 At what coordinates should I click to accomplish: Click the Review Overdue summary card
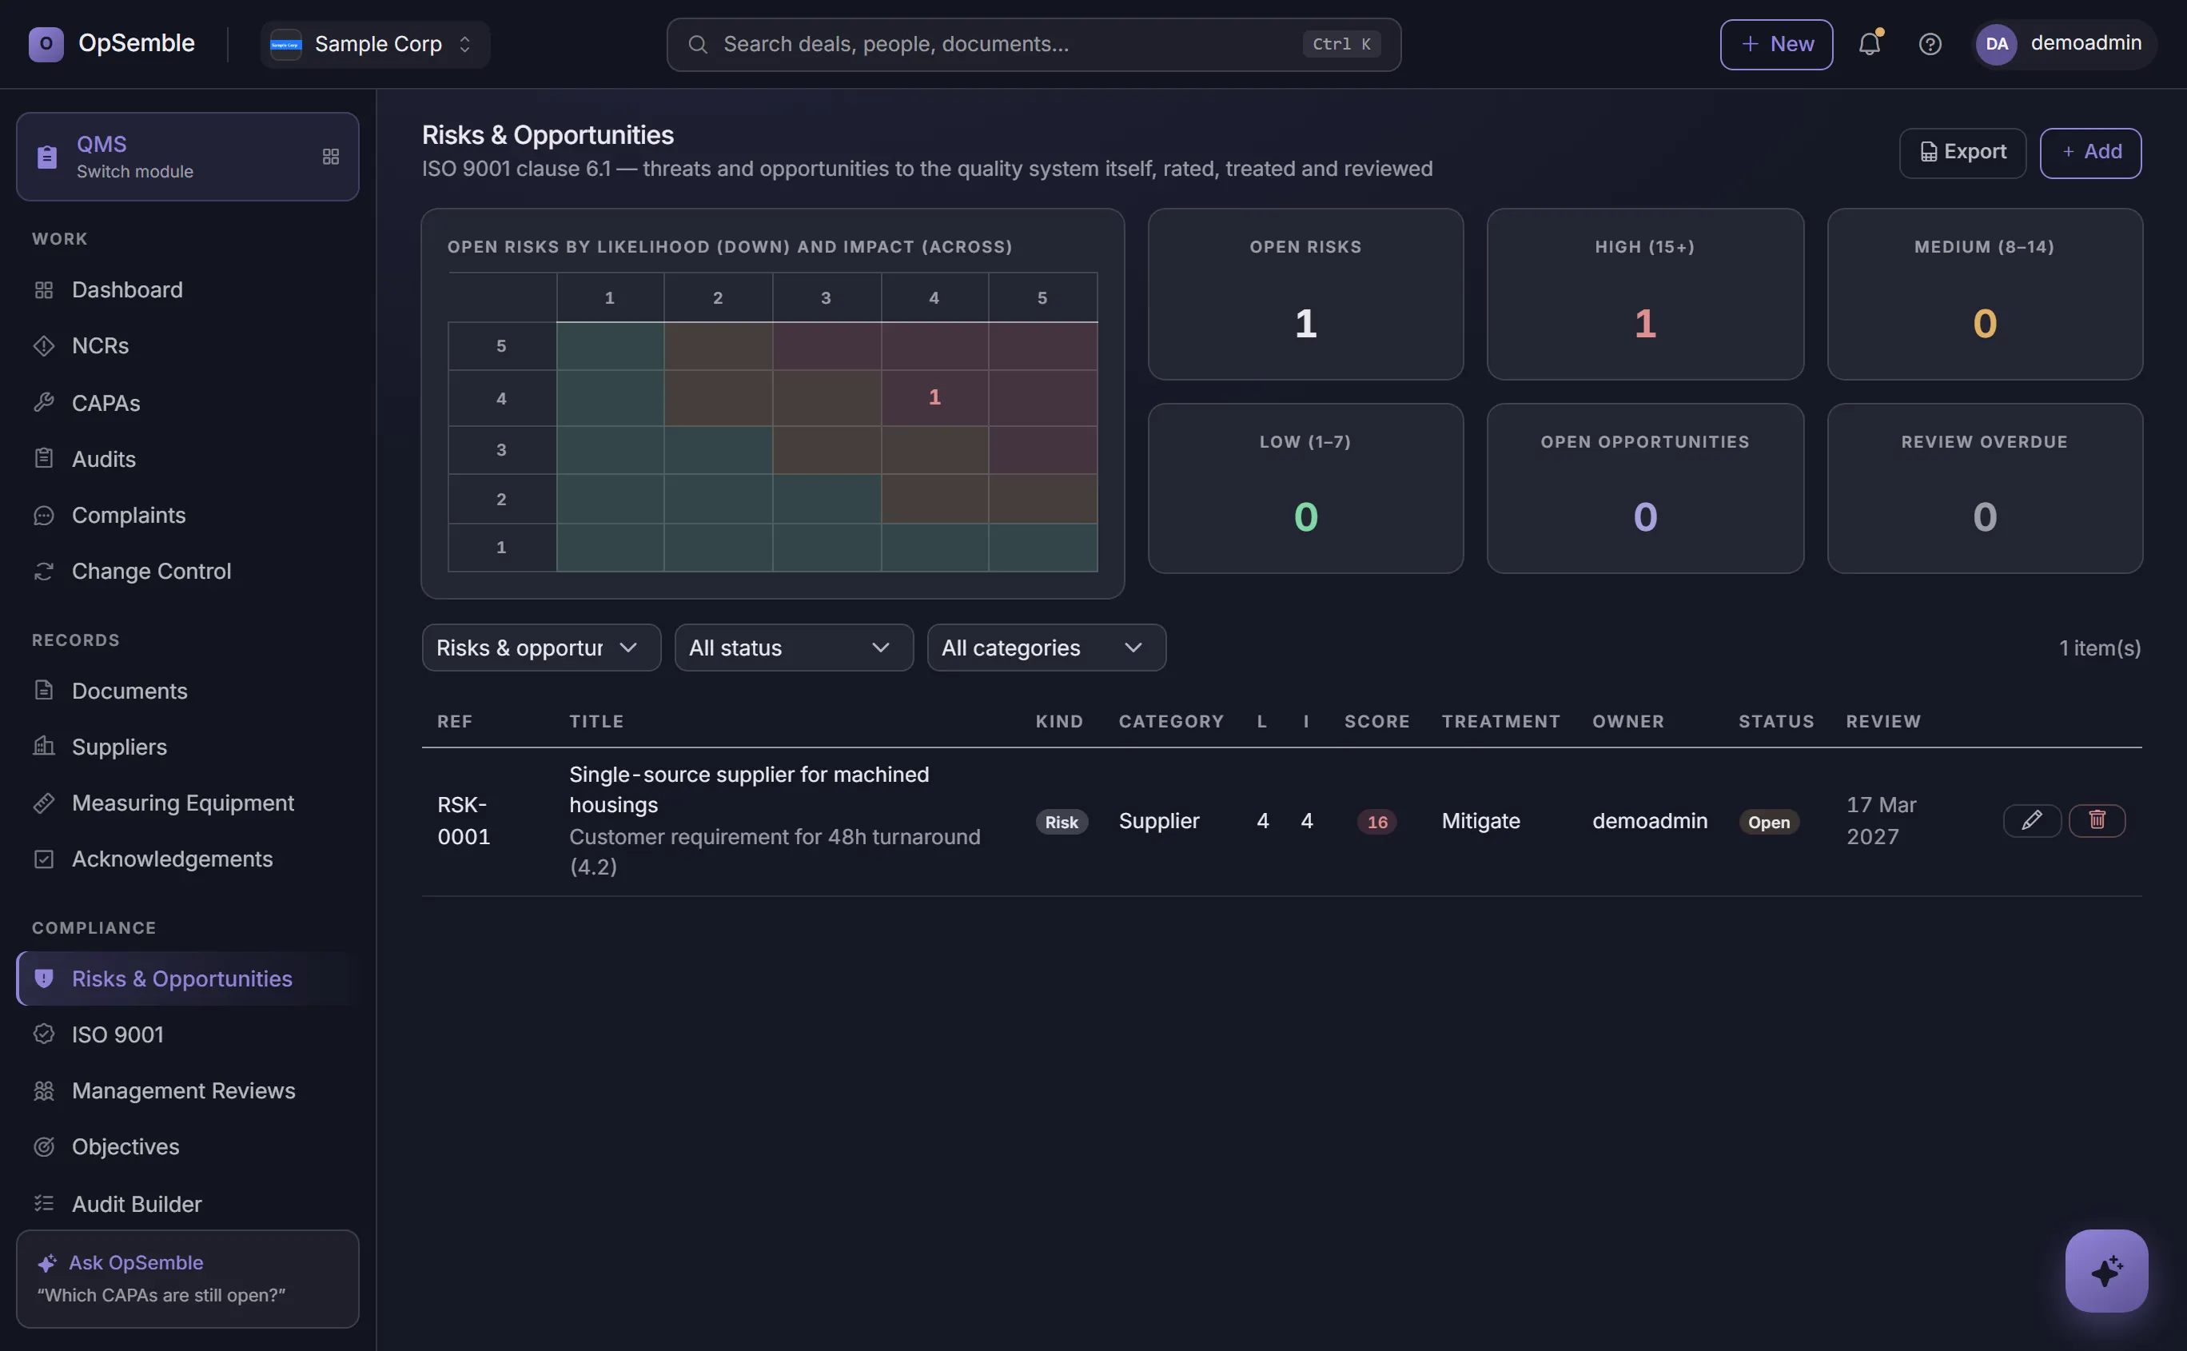coord(1984,488)
